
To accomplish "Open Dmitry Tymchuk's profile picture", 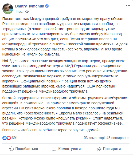I will tap(8, 9).
